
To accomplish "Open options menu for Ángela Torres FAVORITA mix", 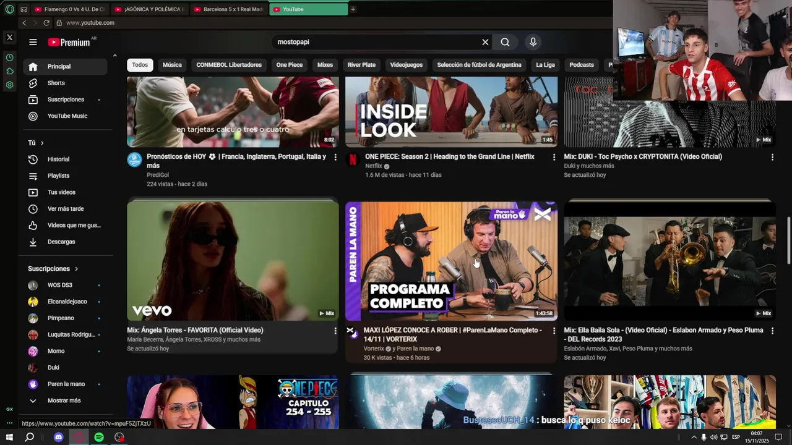I will [335, 331].
